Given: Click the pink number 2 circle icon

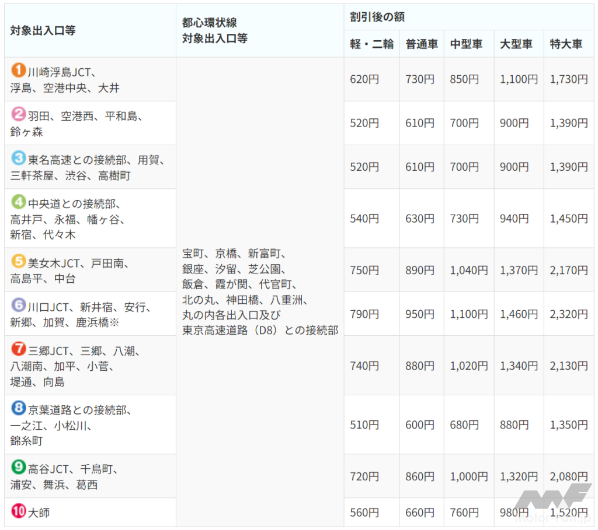Looking at the screenshot, I should (18, 114).
